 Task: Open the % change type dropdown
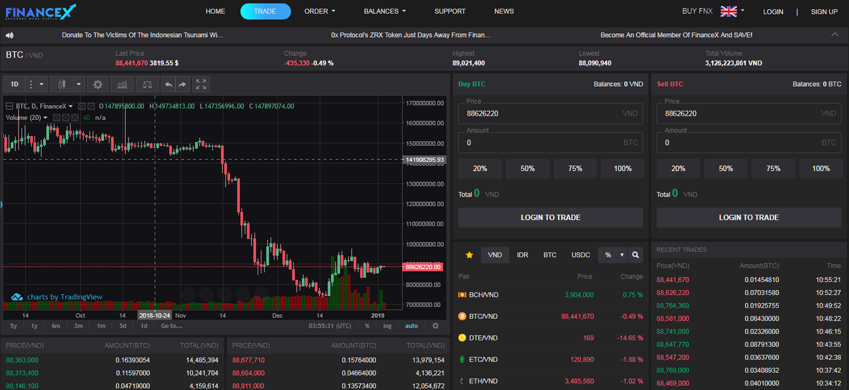(612, 255)
